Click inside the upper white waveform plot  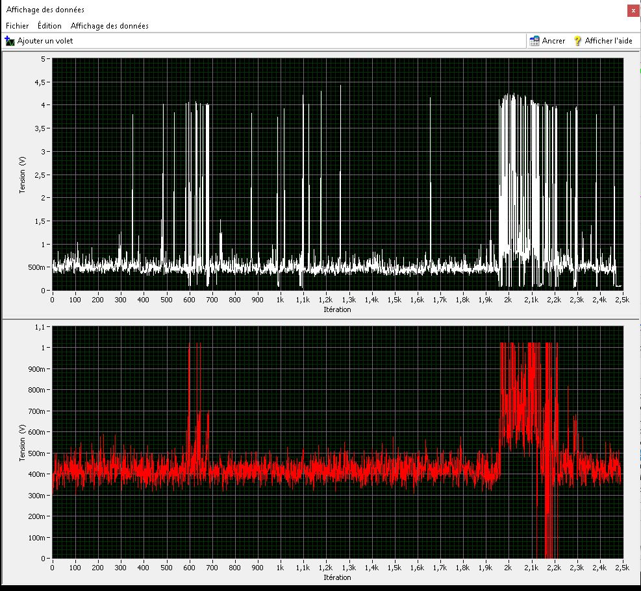338,175
